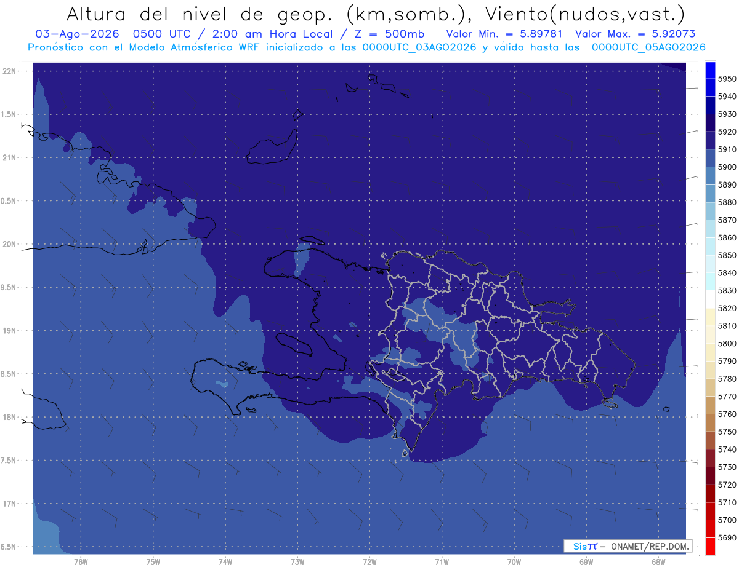This screenshot has width=739, height=570.
Task: Click the chart title 'Altura del nivel de geop.'
Action: (x=201, y=14)
